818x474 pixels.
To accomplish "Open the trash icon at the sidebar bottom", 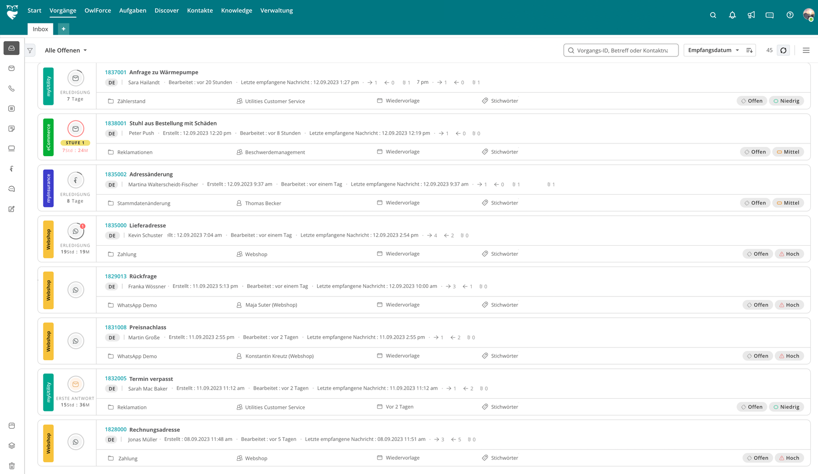I will click(x=11, y=466).
